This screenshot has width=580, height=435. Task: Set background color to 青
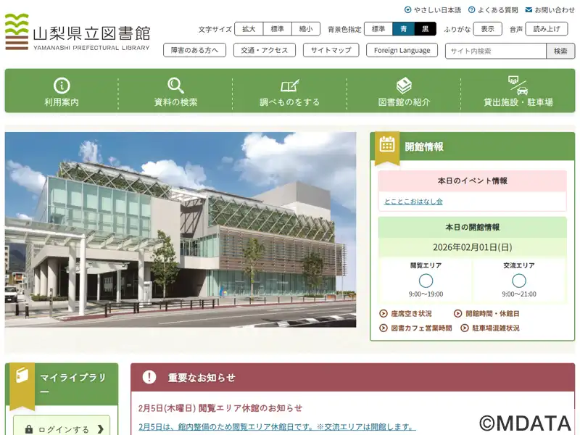pos(403,29)
